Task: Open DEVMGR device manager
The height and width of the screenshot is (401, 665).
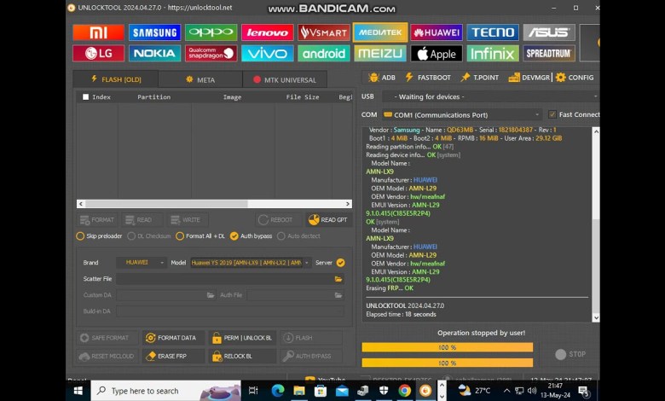Action: [x=529, y=78]
